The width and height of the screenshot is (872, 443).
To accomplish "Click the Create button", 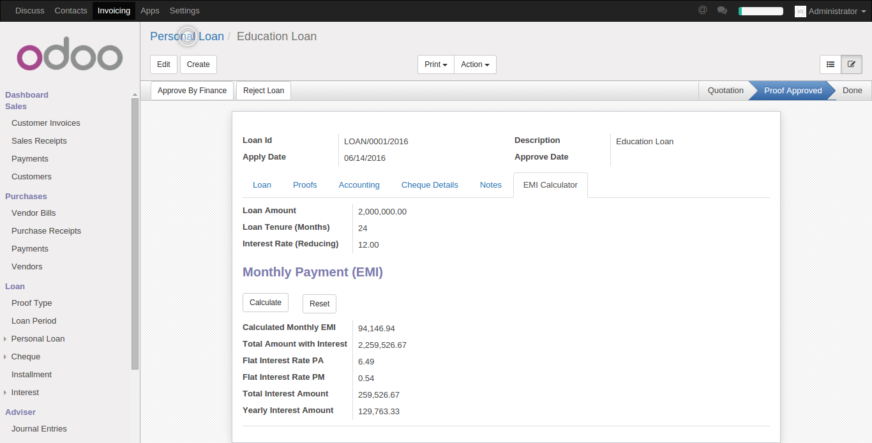I will pos(199,64).
